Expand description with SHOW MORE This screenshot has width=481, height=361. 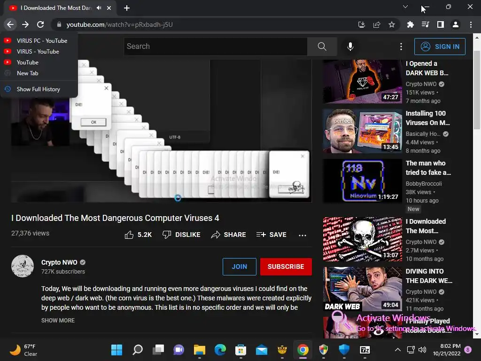coord(58,320)
